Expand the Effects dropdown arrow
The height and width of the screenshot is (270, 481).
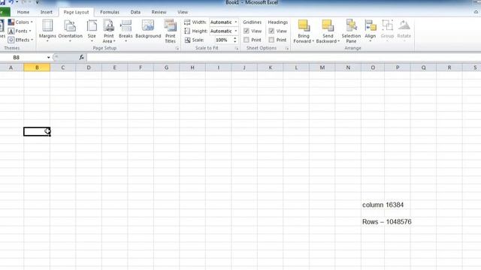32,40
